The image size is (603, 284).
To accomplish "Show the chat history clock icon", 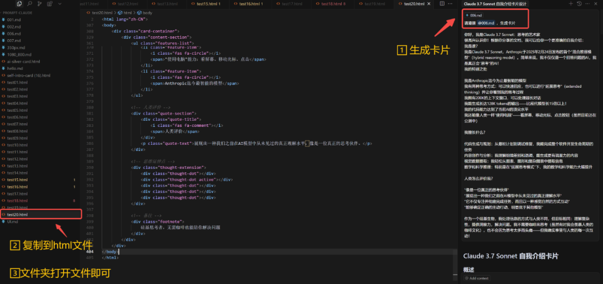I will (x=579, y=4).
